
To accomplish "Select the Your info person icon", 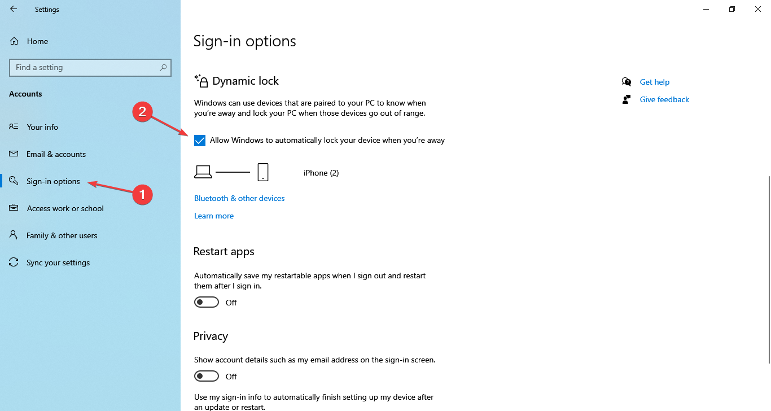I will [x=13, y=126].
